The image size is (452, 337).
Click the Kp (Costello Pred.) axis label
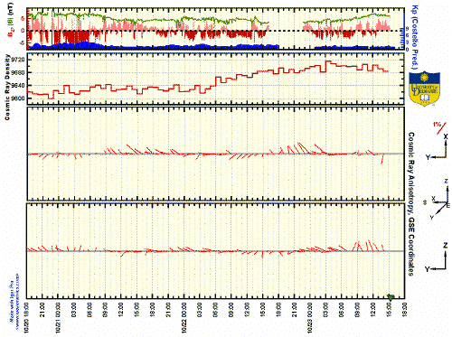[x=415, y=36]
